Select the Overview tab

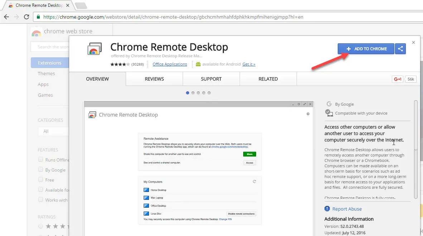(x=97, y=79)
